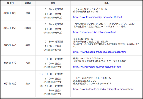Viewport: 143px width, 99px height.
Task: Click the 開催地 column header
Action: [x=28, y=3]
